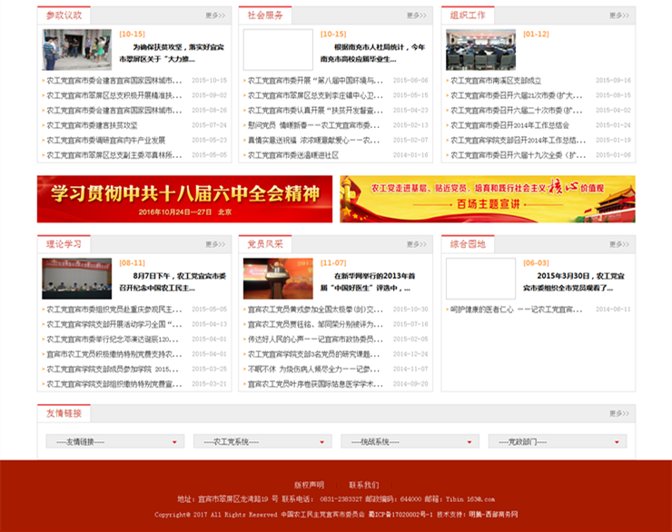Click the 明腾-西部商务网 tech support link
Viewport: 672px width, 532px height.
pos(493,514)
